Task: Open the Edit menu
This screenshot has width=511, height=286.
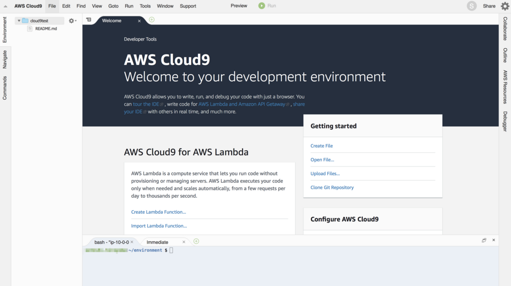Action: click(x=66, y=6)
